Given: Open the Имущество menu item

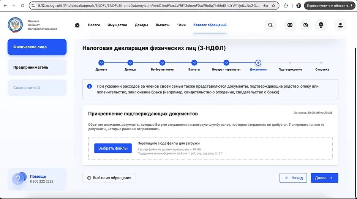Looking at the screenshot, I should pyautogui.click(x=117, y=25).
